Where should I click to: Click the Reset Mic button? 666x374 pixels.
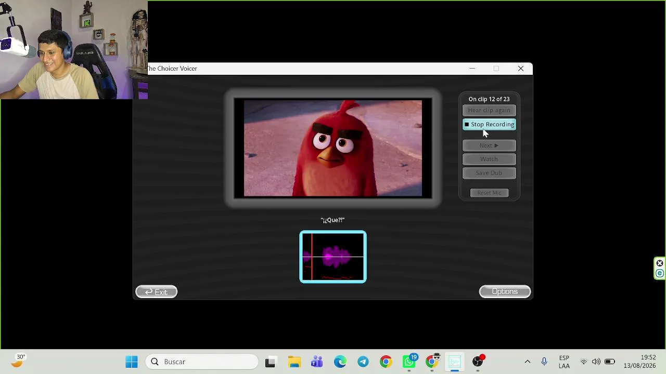tap(489, 193)
